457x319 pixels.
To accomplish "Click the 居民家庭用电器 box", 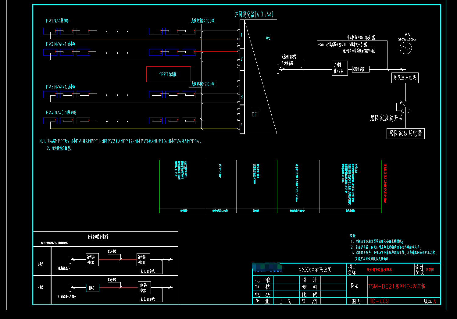I will 405,133.
